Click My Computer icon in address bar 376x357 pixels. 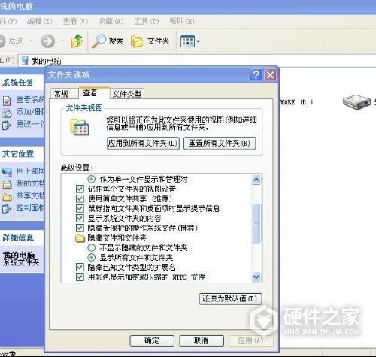click(25, 60)
